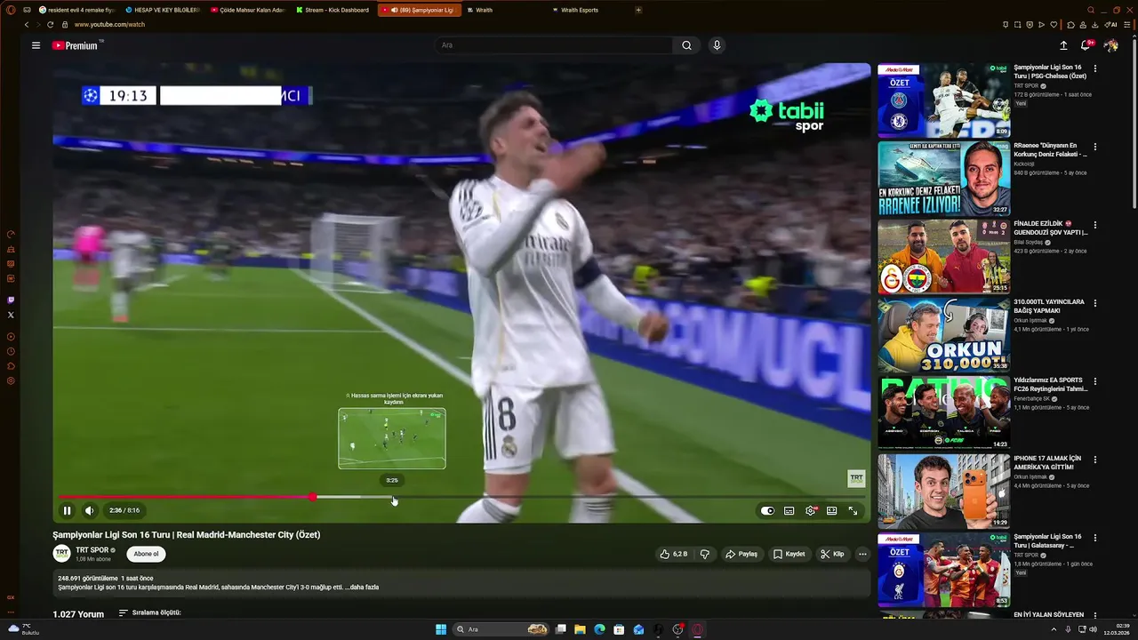Start voice search with microphone icon
This screenshot has height=640, width=1138.
pos(717,45)
